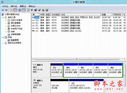Click drive icon in the (D:) row

tap(33, 20)
